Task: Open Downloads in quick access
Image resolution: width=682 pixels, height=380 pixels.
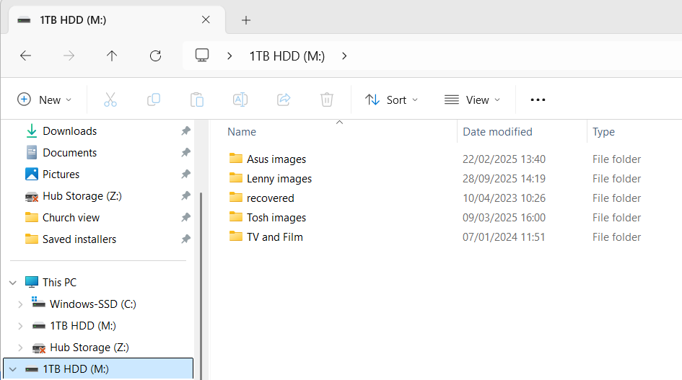Action: tap(69, 131)
